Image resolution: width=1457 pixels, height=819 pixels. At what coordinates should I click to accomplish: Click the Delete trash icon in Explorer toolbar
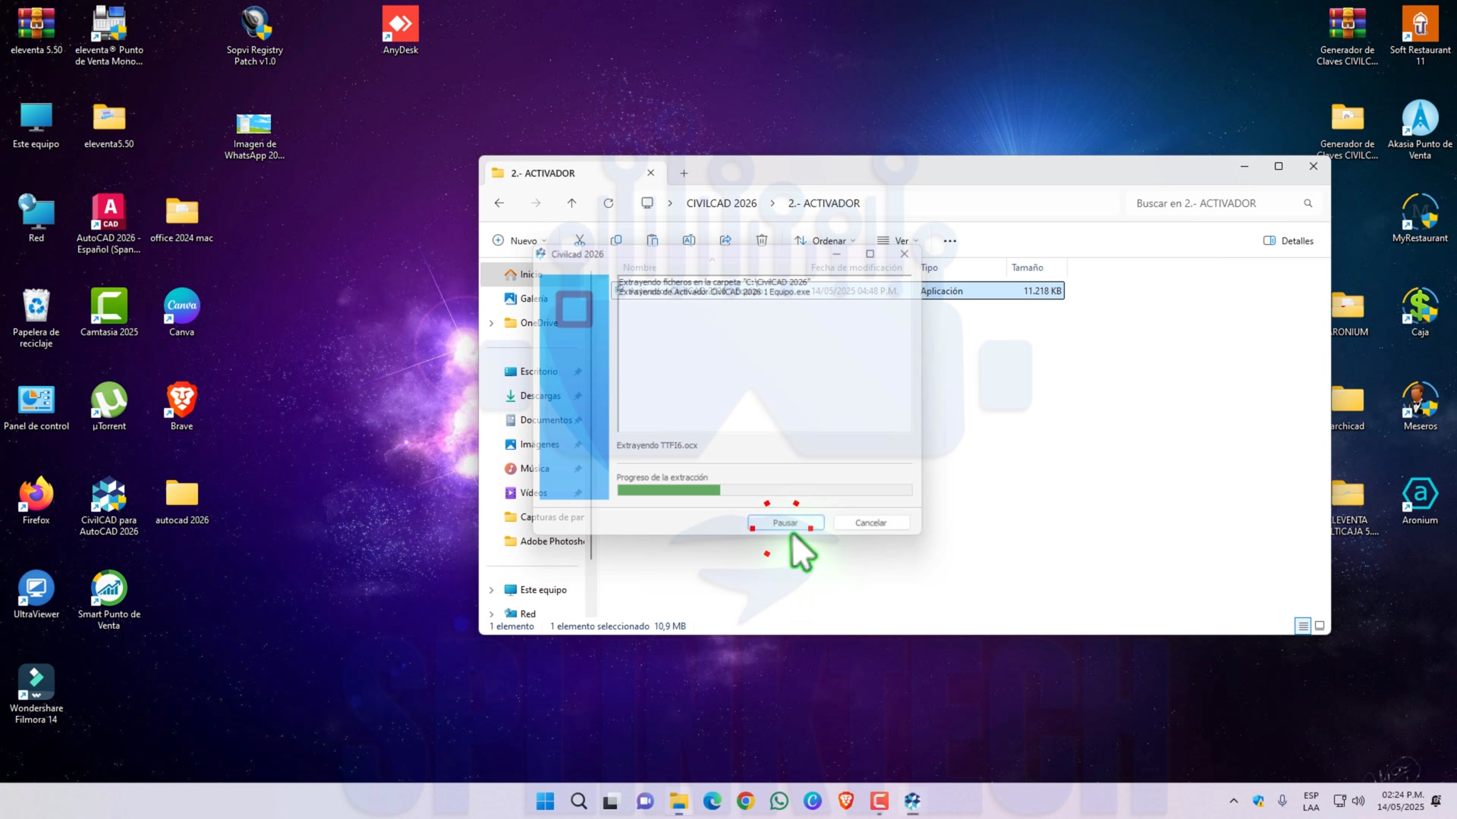pyautogui.click(x=762, y=240)
